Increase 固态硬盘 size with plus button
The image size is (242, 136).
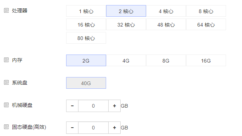[x=114, y=128]
